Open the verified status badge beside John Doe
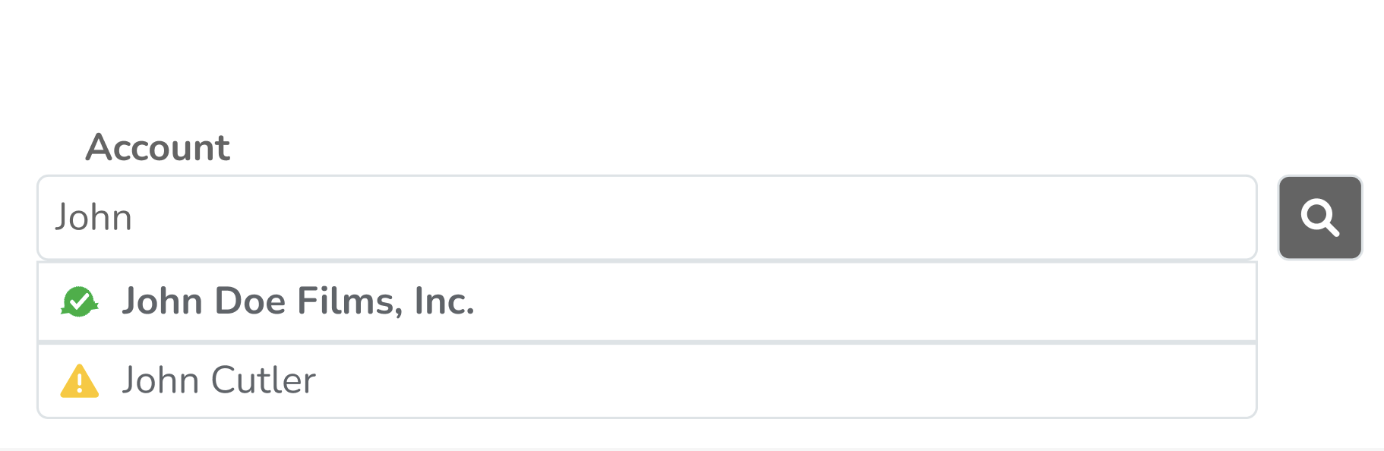The image size is (1384, 451). point(79,302)
